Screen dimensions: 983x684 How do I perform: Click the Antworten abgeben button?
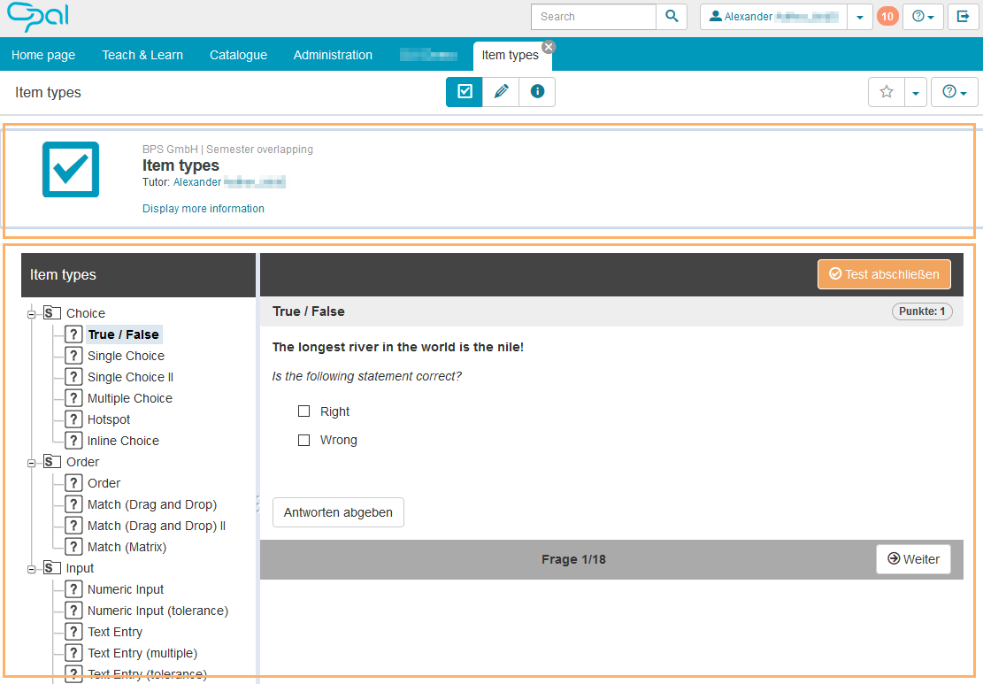coord(338,512)
